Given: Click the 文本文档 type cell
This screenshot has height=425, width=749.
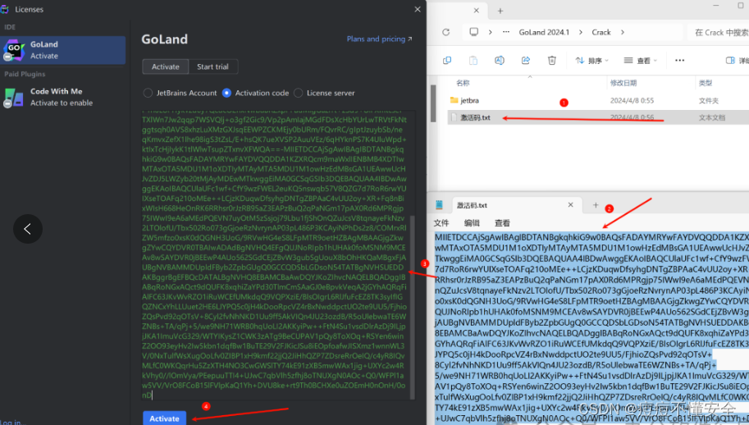Looking at the screenshot, I should click(x=712, y=117).
